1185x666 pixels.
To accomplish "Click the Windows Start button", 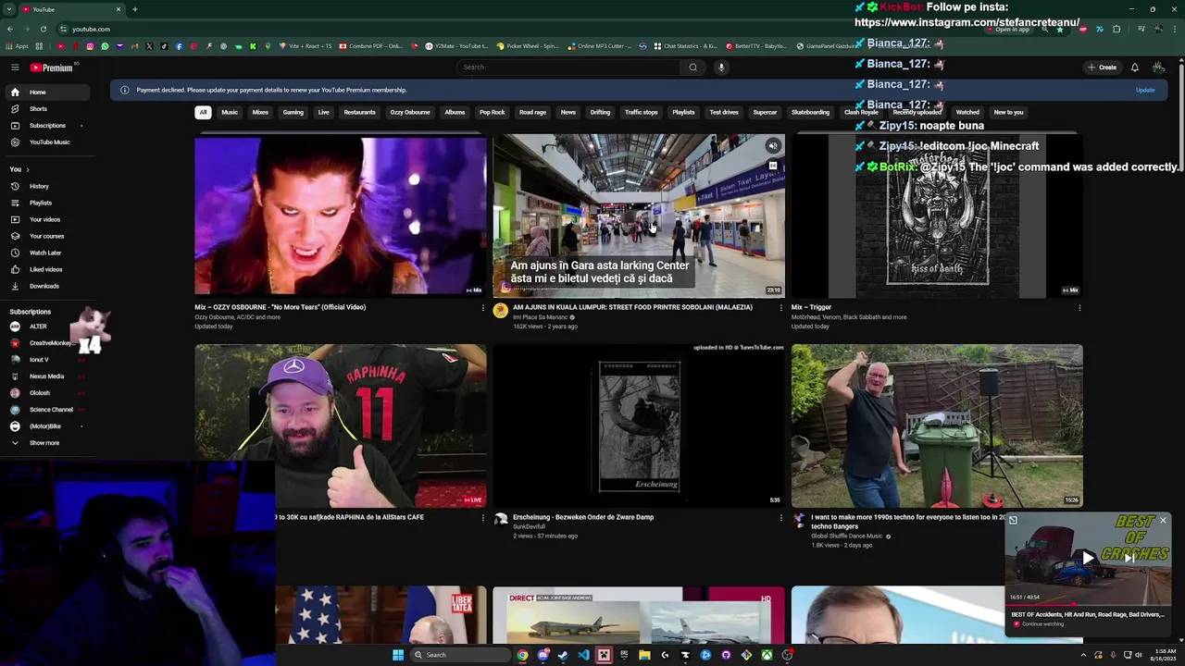I will (x=398, y=655).
